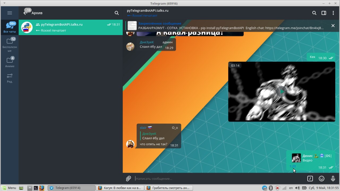
Task: Open the three-dot chat options menu
Action: point(333,13)
